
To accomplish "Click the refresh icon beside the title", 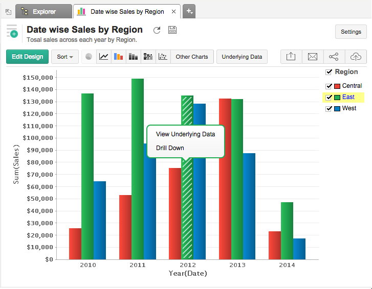I will (157, 30).
